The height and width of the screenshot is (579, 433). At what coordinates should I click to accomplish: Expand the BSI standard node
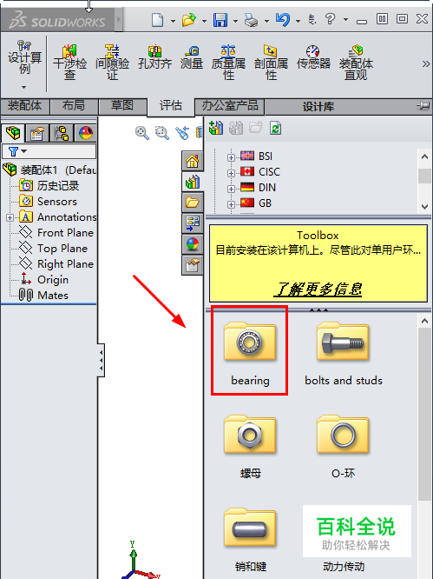(x=231, y=157)
